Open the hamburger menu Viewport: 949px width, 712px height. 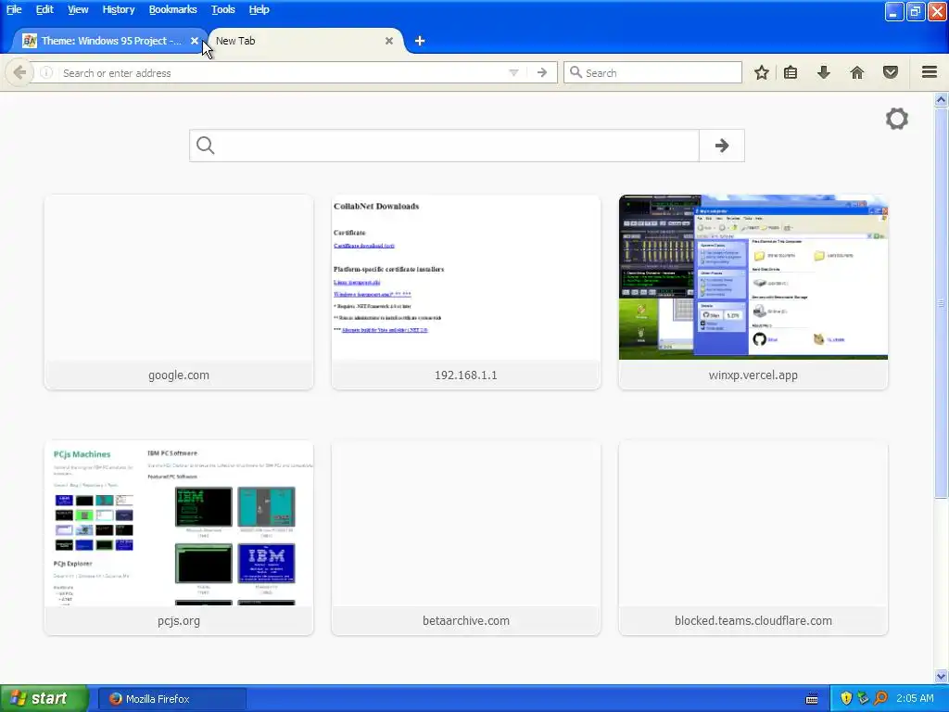pyautogui.click(x=930, y=72)
